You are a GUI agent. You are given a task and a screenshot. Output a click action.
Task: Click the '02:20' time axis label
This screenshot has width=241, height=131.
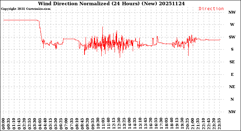pos(24,124)
